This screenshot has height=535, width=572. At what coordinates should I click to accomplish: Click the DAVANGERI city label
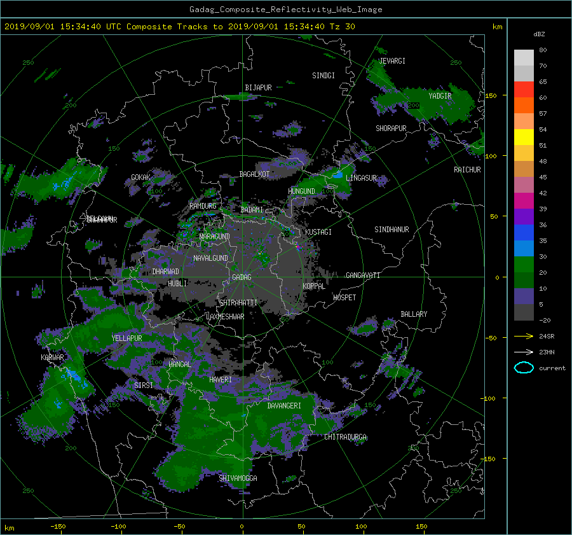pos(284,406)
